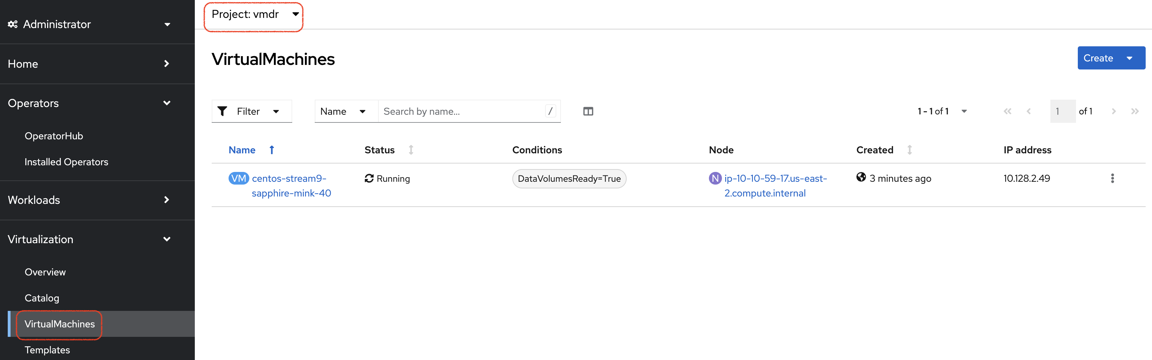Open Installed Operators in the sidebar
Viewport: 1152px width, 360px height.
66,162
